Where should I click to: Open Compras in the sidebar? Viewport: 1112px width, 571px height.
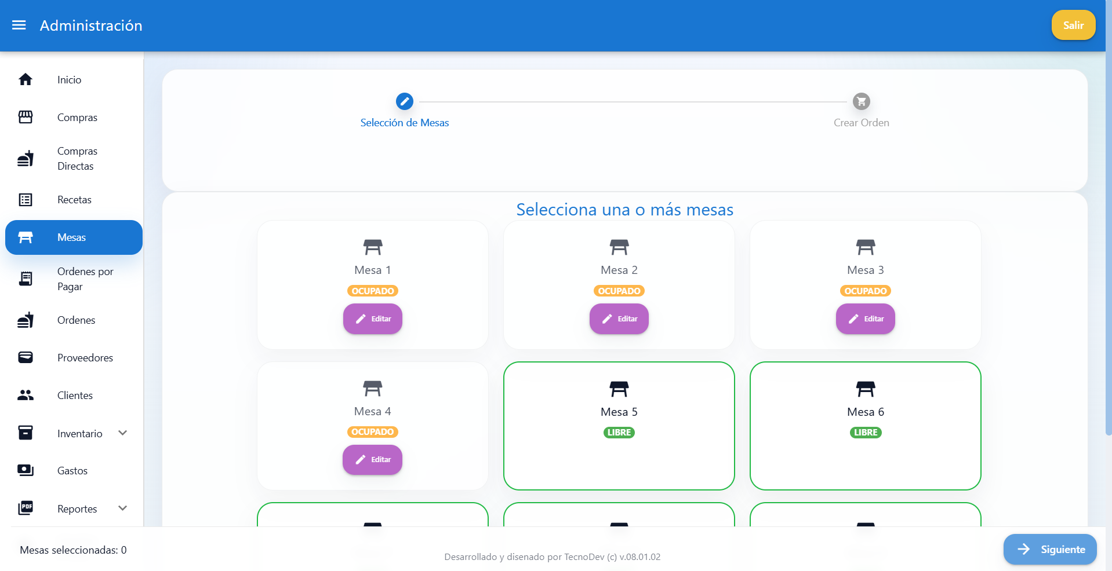pos(74,117)
